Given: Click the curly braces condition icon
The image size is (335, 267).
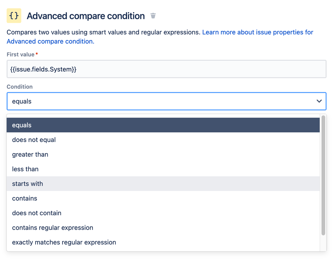Looking at the screenshot, I should point(14,16).
